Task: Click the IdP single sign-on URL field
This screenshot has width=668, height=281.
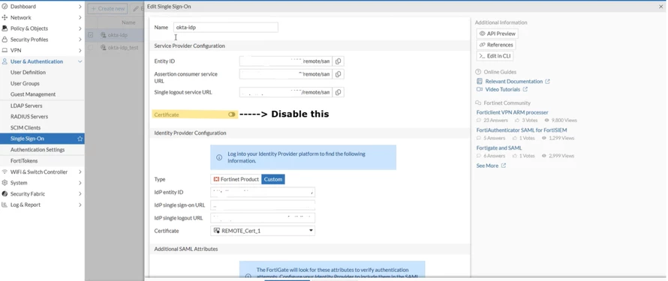Action: pyautogui.click(x=263, y=205)
